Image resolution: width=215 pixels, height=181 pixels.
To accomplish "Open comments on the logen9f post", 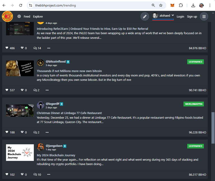I will pos(36,132).
